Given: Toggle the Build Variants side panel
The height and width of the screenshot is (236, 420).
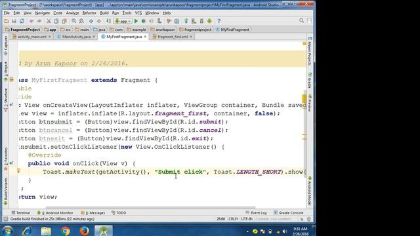Looking at the screenshot, I should click(6, 192).
